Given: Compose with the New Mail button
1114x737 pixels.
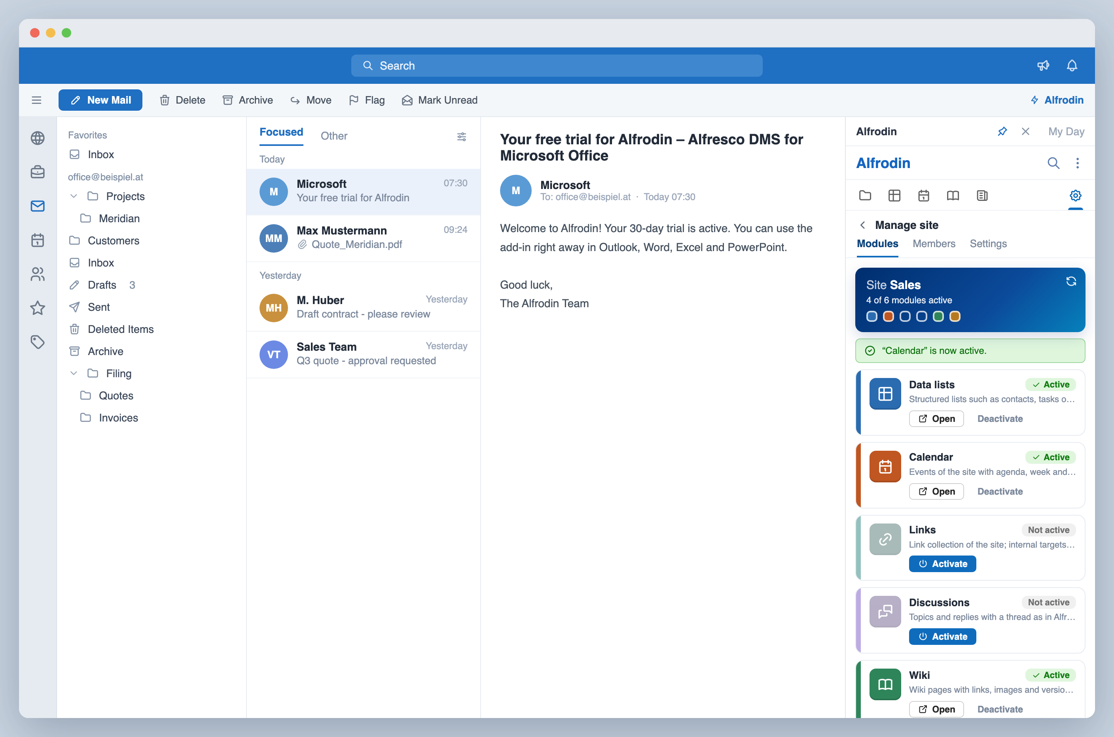Looking at the screenshot, I should pos(100,100).
